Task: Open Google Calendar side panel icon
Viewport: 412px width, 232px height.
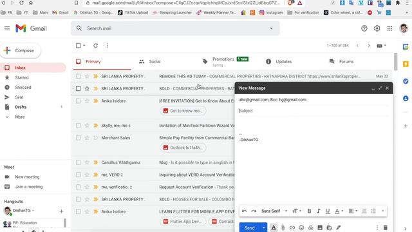Action: point(406,47)
